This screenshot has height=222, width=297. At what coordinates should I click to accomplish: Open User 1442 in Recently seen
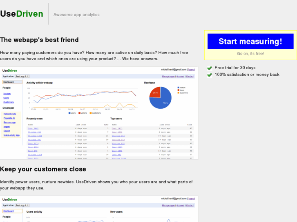point(33,128)
